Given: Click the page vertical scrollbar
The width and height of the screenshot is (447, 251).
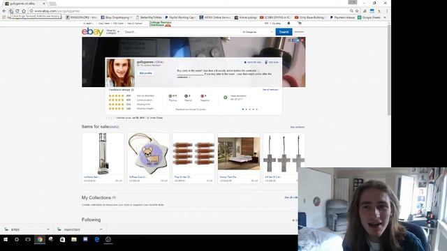Looking at the screenshot, I should (x=389, y=70).
